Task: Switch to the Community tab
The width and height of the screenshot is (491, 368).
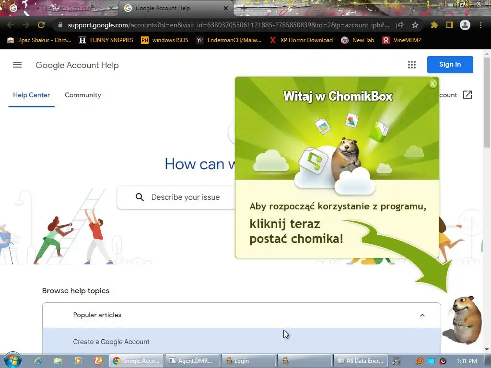Action: coord(82,95)
